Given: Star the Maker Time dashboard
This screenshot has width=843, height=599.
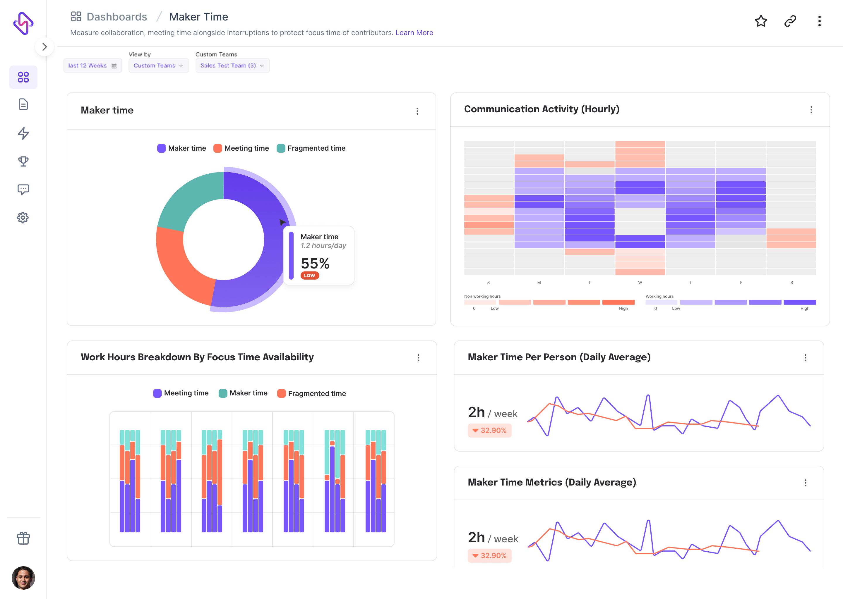Looking at the screenshot, I should coord(761,21).
